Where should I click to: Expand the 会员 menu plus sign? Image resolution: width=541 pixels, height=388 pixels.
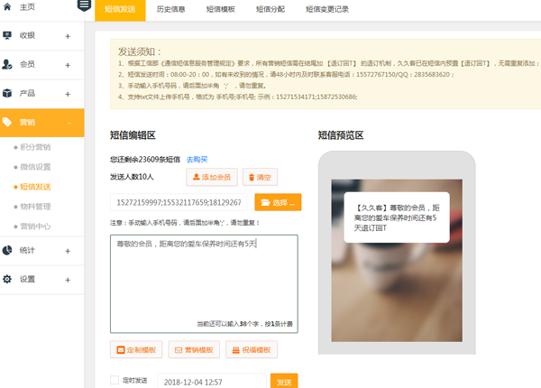tap(68, 65)
